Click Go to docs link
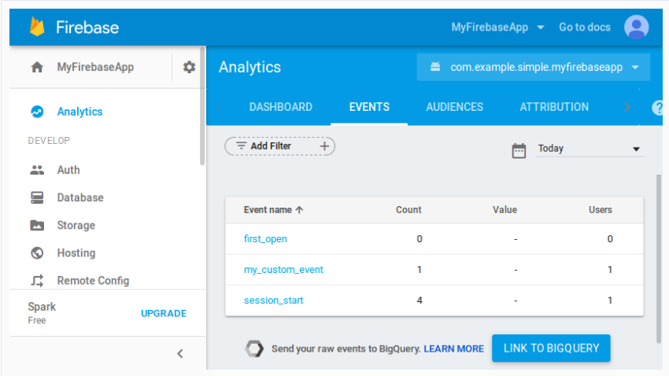This screenshot has width=669, height=376. [585, 28]
